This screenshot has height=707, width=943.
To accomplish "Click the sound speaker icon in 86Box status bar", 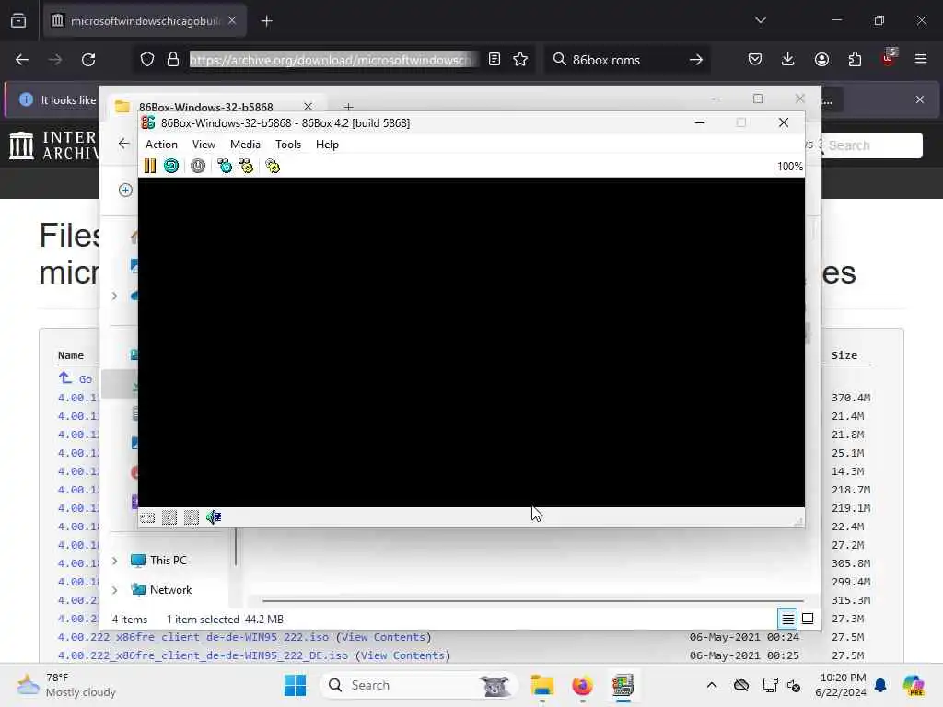I will point(214,517).
